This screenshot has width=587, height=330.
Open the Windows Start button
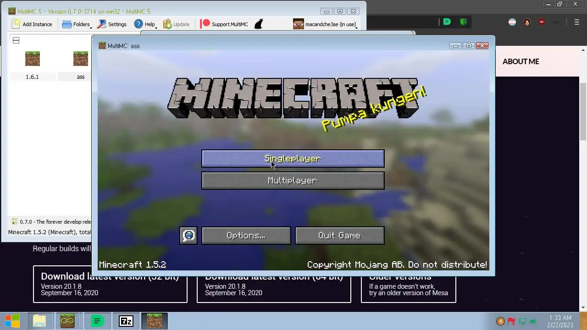[12, 321]
